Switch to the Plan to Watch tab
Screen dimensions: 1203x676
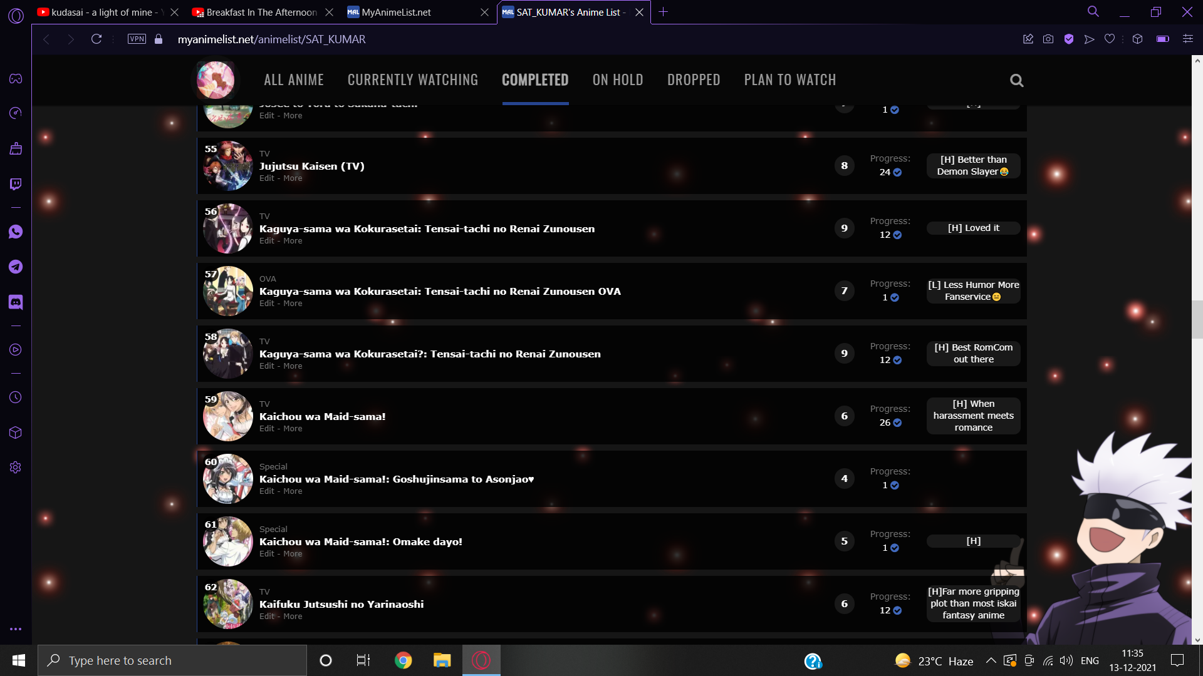[x=790, y=80]
